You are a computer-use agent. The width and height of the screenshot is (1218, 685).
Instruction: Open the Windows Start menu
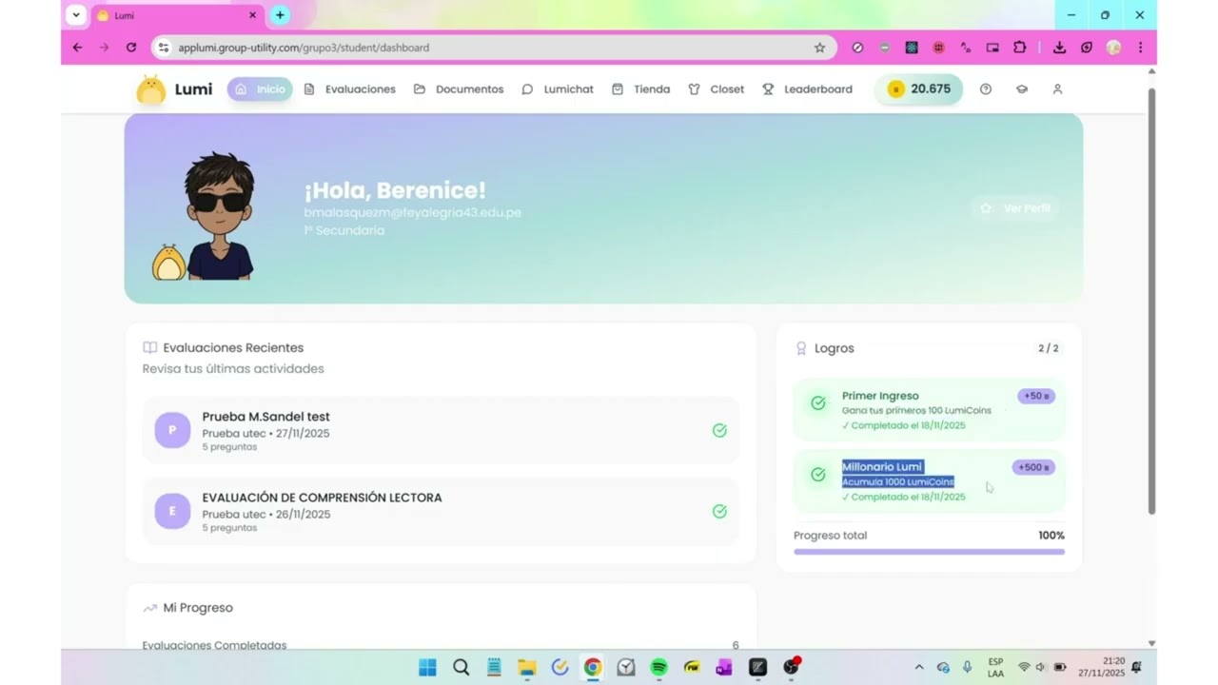tap(428, 668)
